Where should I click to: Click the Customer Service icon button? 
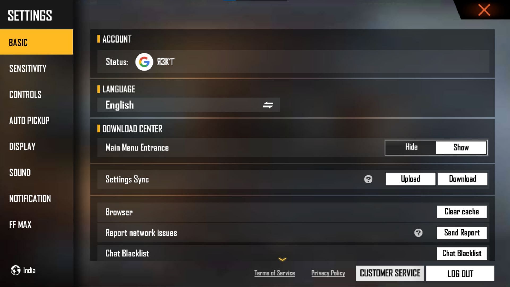point(390,273)
